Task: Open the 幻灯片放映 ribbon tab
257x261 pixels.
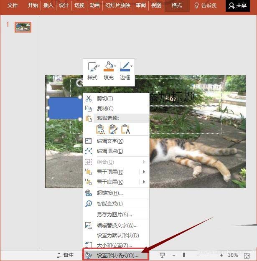Action: 117,5
